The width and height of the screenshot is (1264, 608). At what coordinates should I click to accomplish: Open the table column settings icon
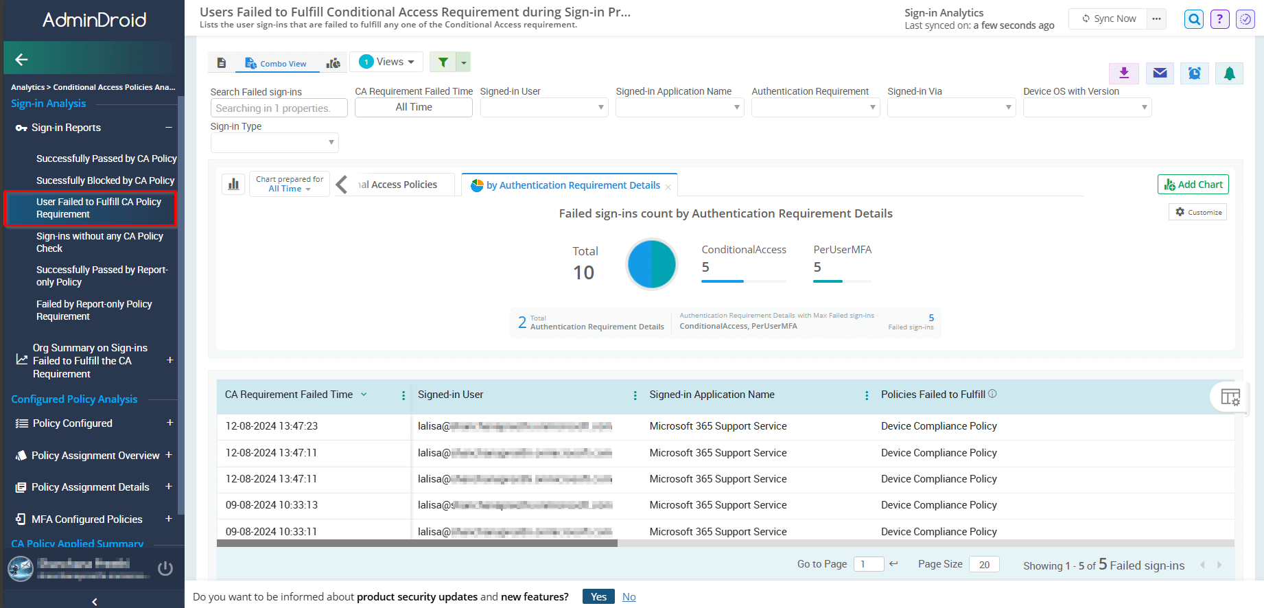click(1230, 397)
